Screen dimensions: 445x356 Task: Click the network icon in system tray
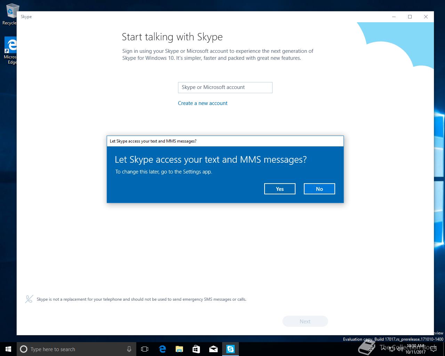tap(392, 349)
